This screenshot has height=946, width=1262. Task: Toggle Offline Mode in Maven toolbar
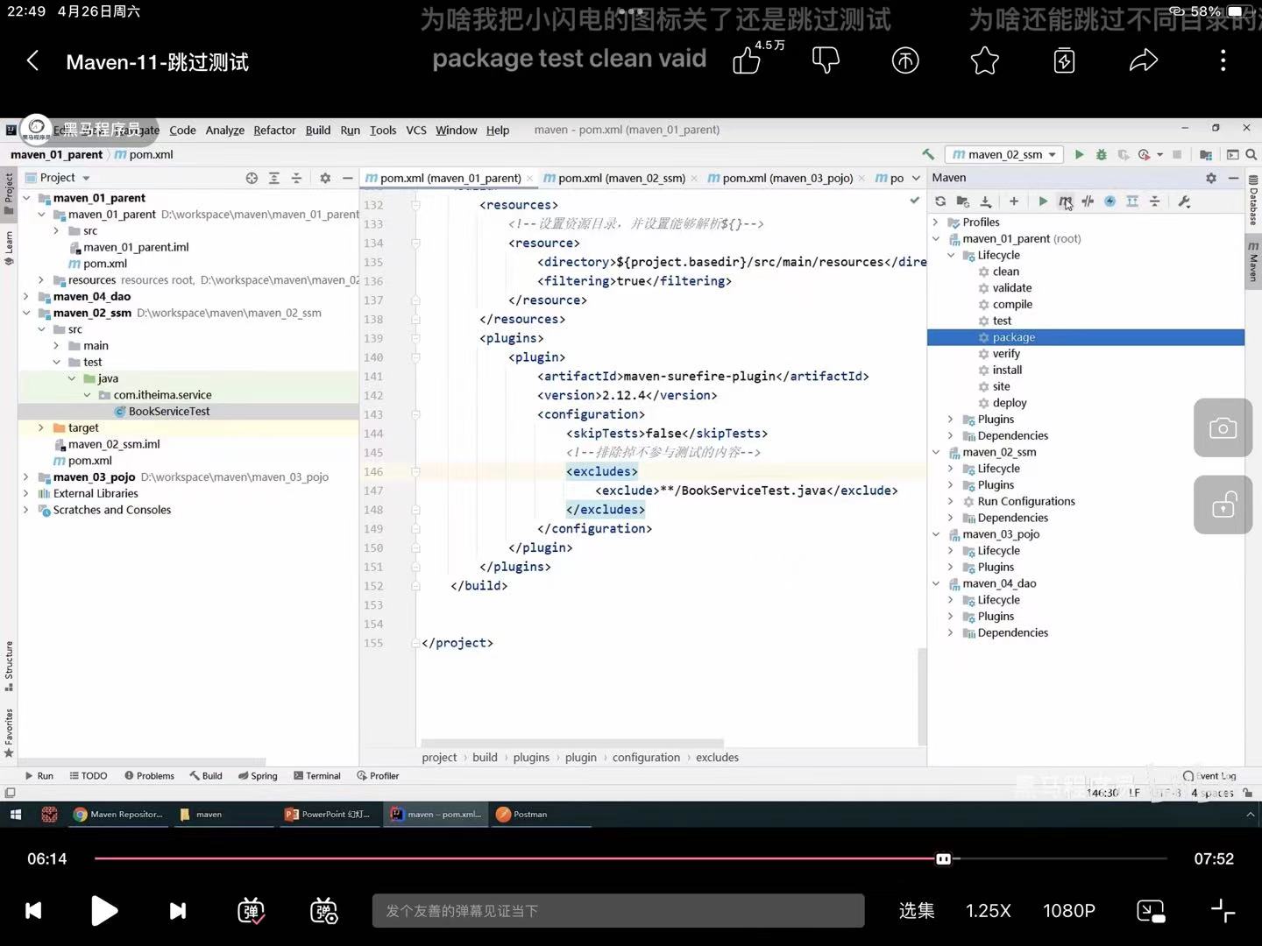(1088, 201)
